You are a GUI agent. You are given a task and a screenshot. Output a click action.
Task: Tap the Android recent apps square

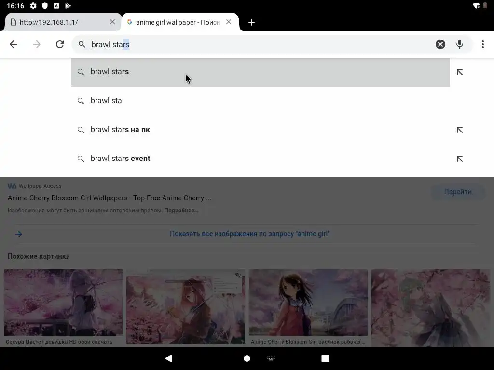[325, 358]
